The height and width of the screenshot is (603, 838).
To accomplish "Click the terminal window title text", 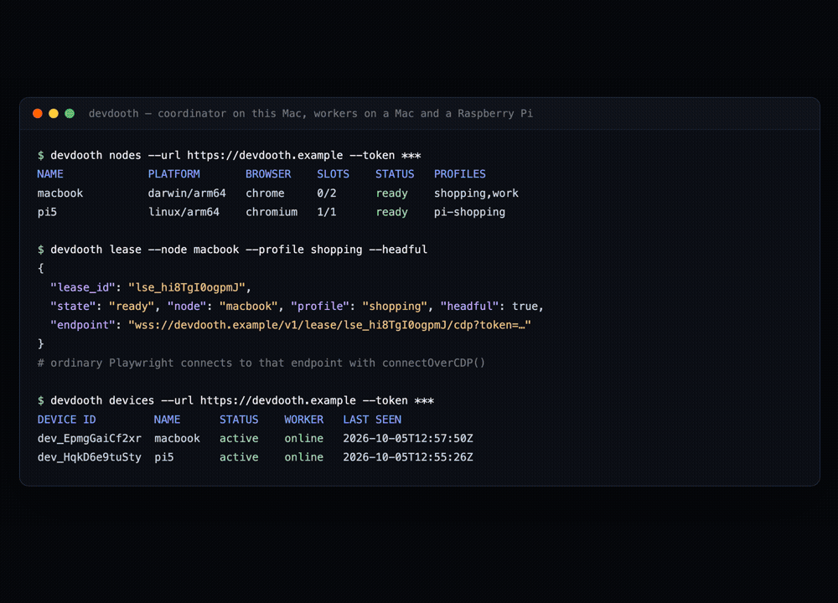I will tap(311, 113).
